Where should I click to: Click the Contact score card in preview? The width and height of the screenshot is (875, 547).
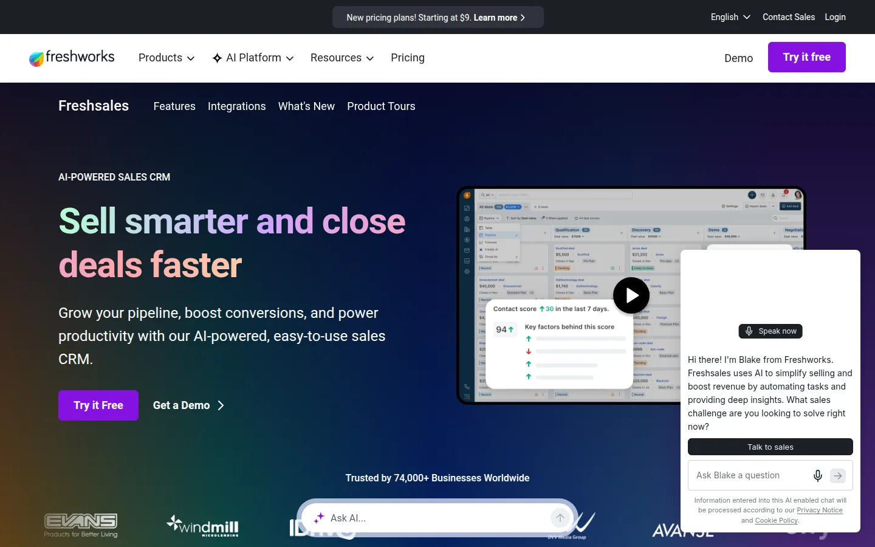(x=560, y=343)
